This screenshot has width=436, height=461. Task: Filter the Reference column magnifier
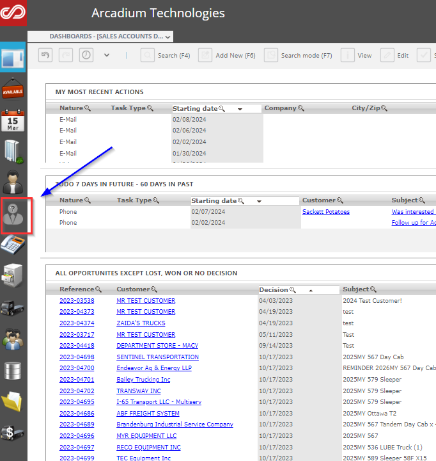98,289
